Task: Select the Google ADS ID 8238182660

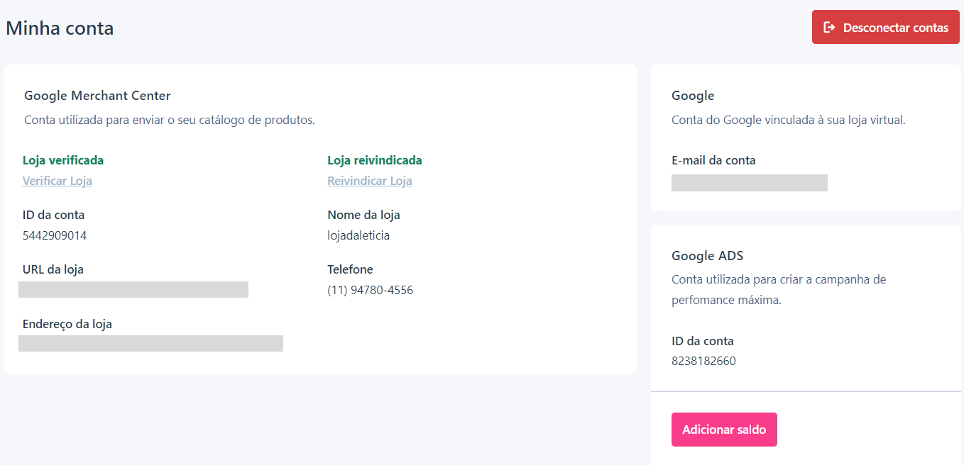Action: click(x=703, y=361)
